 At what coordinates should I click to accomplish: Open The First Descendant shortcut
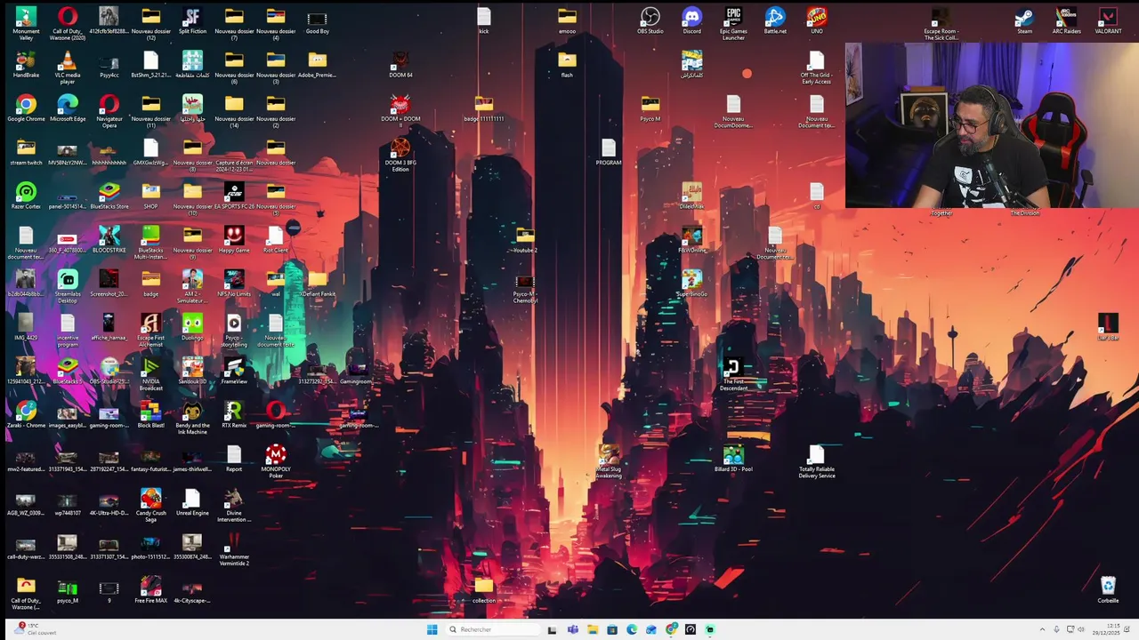733,373
